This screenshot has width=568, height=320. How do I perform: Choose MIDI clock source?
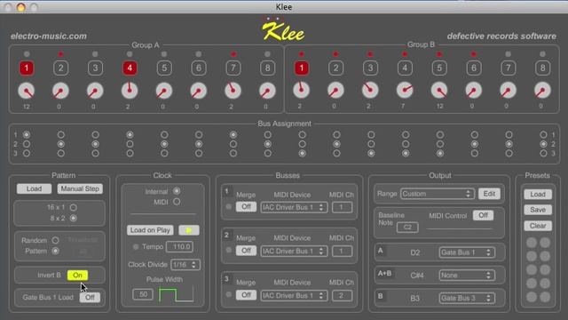(177, 202)
